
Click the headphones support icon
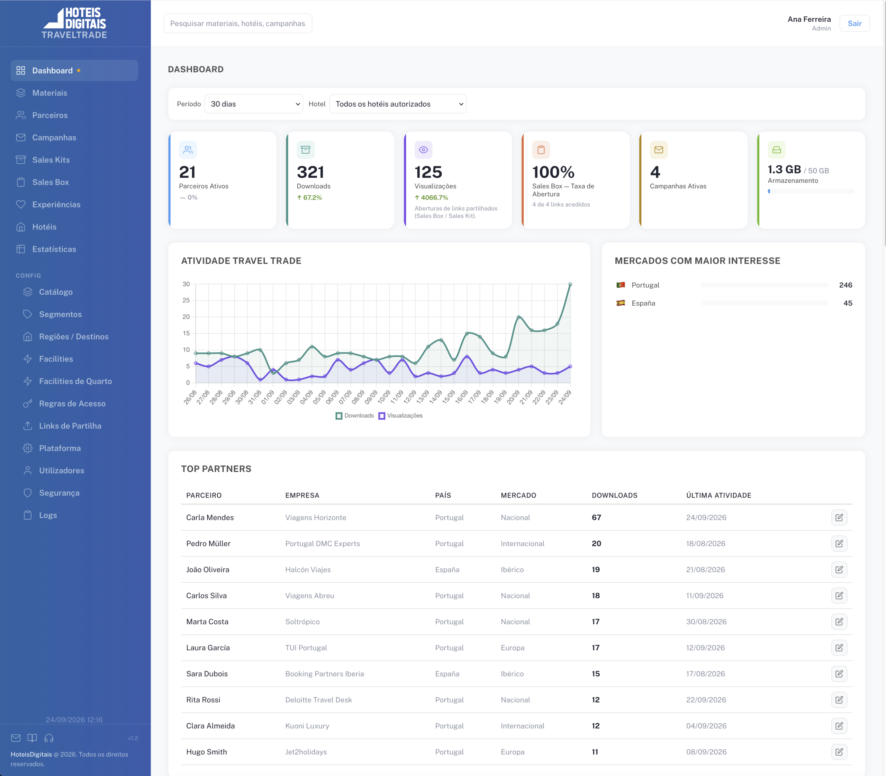pyautogui.click(x=49, y=738)
